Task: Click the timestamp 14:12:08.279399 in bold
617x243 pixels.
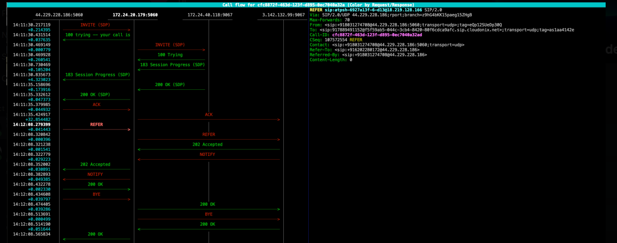Action: 32,124
